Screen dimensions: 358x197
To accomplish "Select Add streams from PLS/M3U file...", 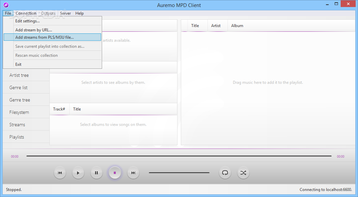I will click(52, 37).
